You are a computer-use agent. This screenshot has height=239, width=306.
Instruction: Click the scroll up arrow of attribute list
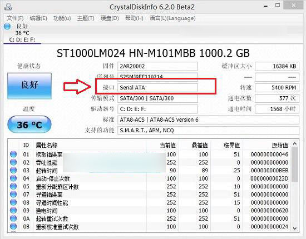point(295,144)
